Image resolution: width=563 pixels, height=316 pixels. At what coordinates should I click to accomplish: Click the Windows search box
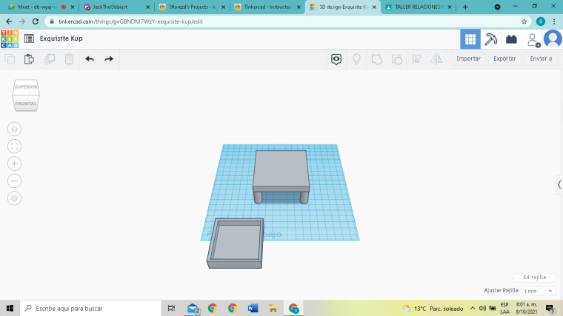[x=90, y=308]
